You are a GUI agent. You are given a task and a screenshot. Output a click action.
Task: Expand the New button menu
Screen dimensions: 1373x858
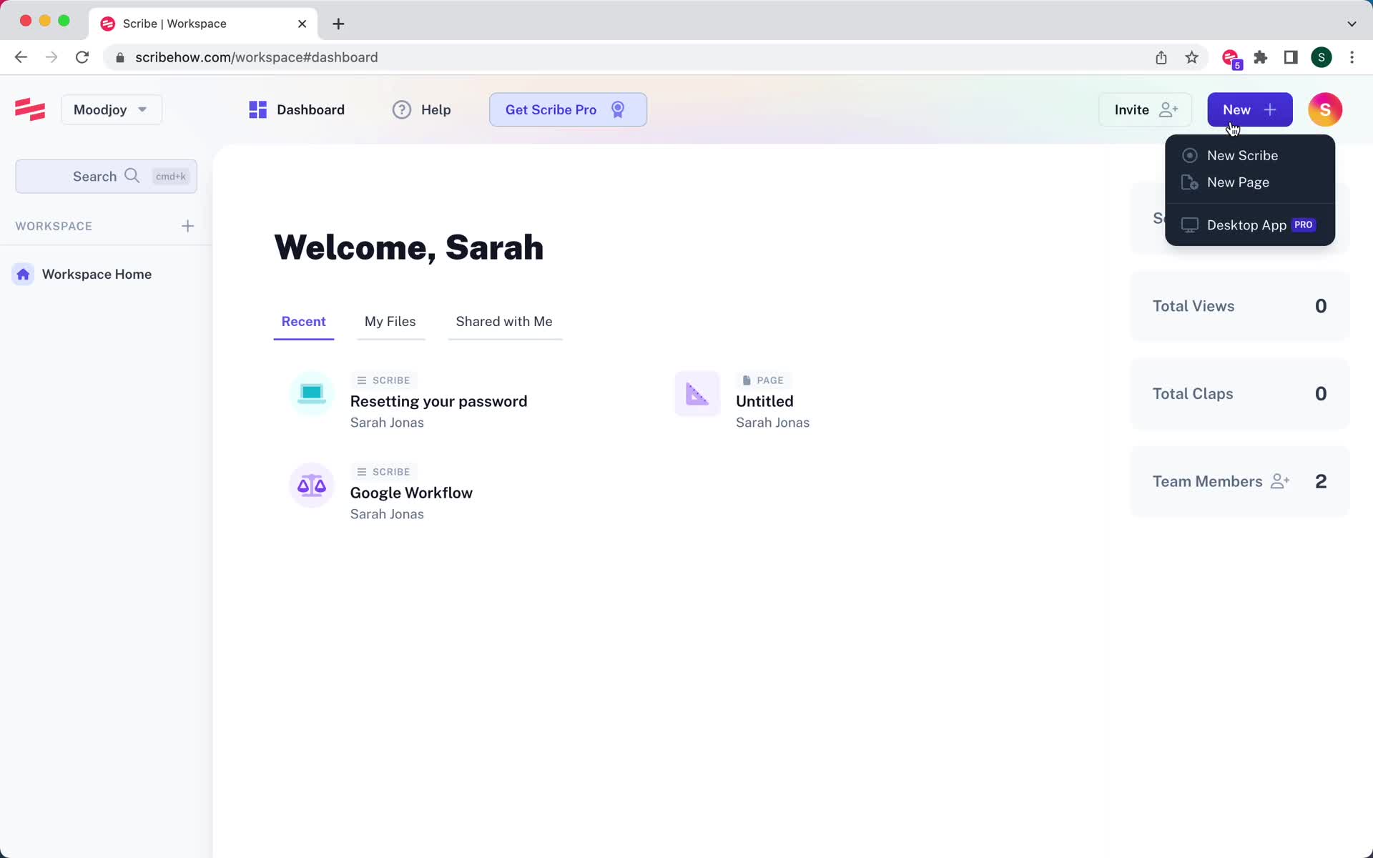[1249, 109]
